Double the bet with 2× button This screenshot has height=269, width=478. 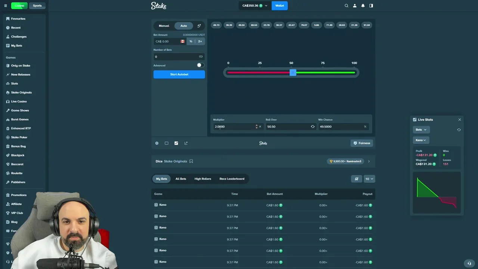(x=200, y=41)
